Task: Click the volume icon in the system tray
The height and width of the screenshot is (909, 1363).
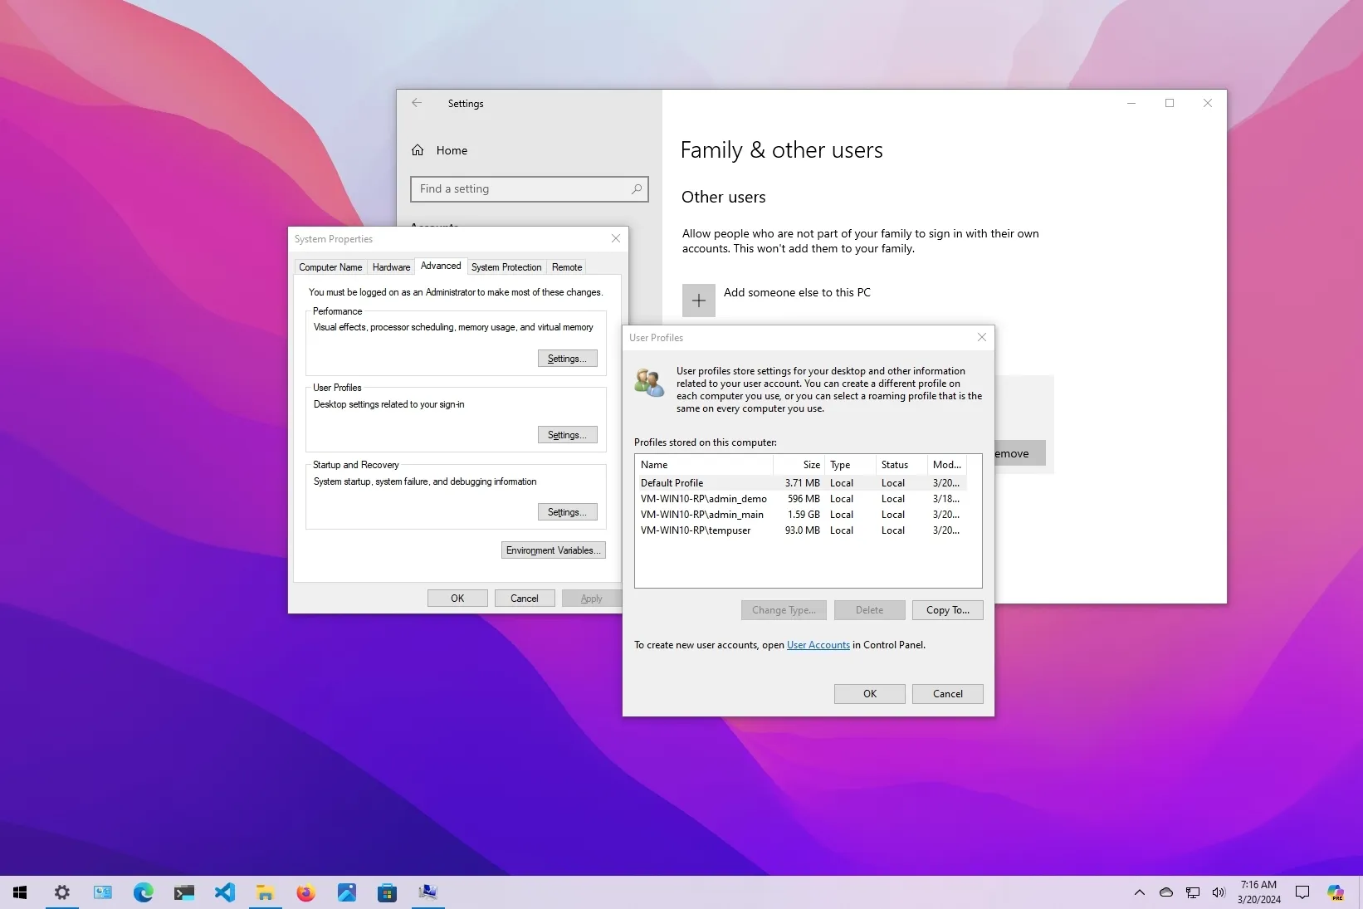Action: pyautogui.click(x=1219, y=892)
